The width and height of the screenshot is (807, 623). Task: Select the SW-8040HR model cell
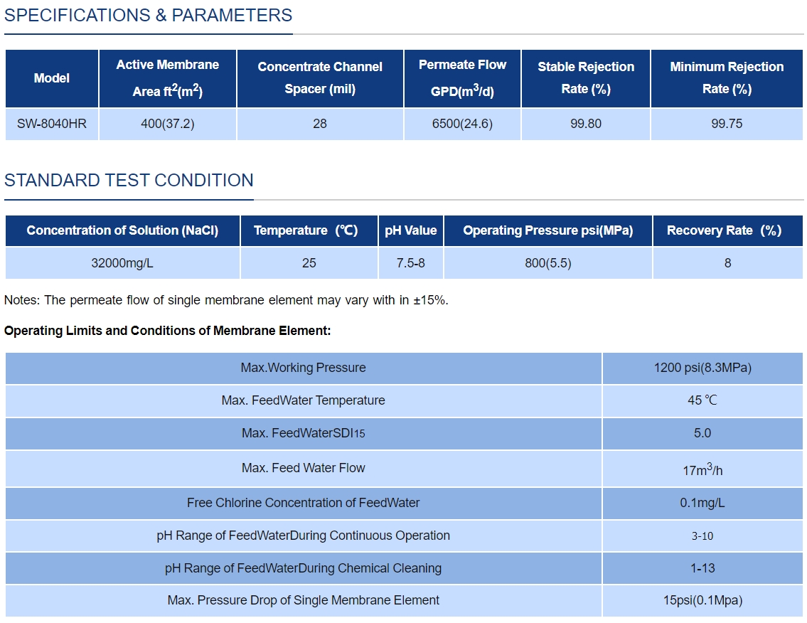point(52,124)
